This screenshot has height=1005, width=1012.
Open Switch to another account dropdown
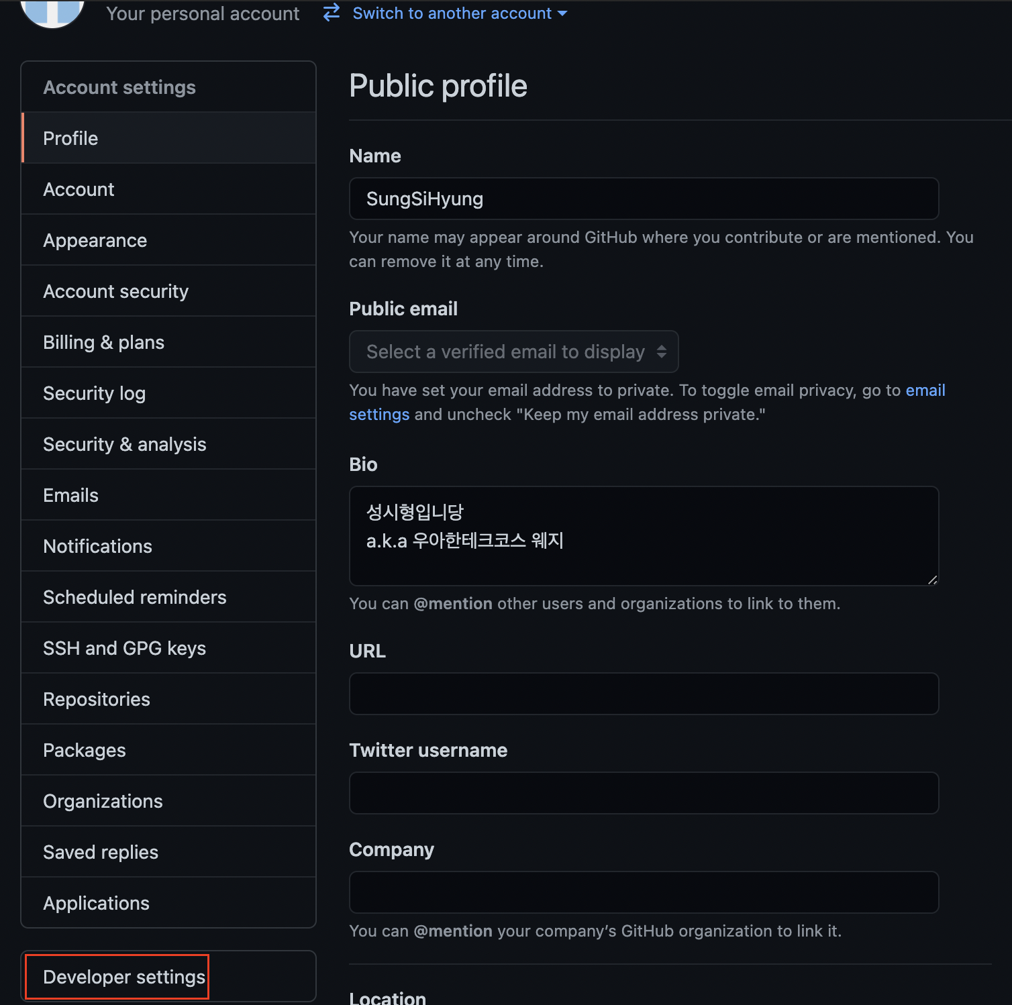[x=460, y=13]
